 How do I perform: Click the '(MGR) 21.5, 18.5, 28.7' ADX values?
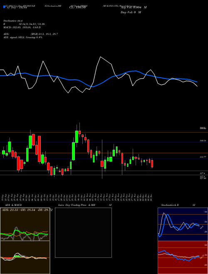click(x=44, y=34)
